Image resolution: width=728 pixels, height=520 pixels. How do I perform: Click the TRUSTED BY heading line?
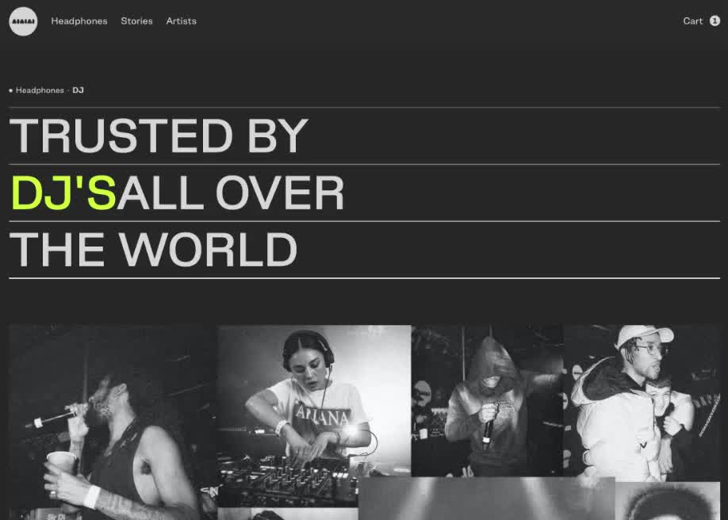click(x=159, y=136)
